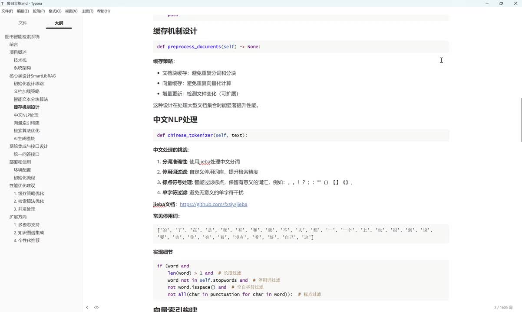Click the 标点符号处理 numbered list item
Image resolution: width=522 pixels, height=312 pixels.
tap(258, 182)
